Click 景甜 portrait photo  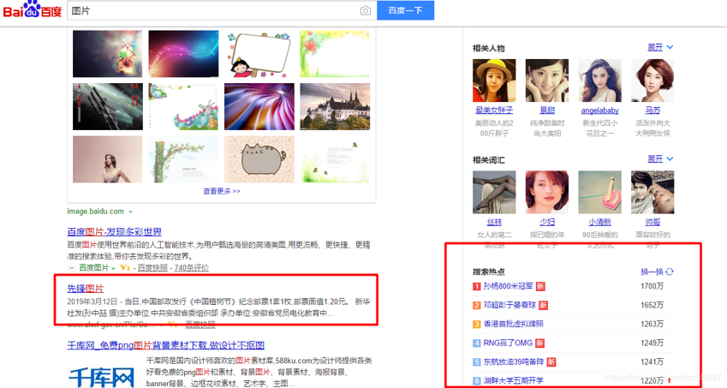coord(547,81)
